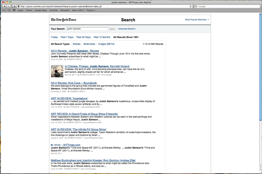Open In Chelsea, Picasso, Justin Samson, Kenneth Noland
This screenshot has height=174, width=262.
pos(97,66)
